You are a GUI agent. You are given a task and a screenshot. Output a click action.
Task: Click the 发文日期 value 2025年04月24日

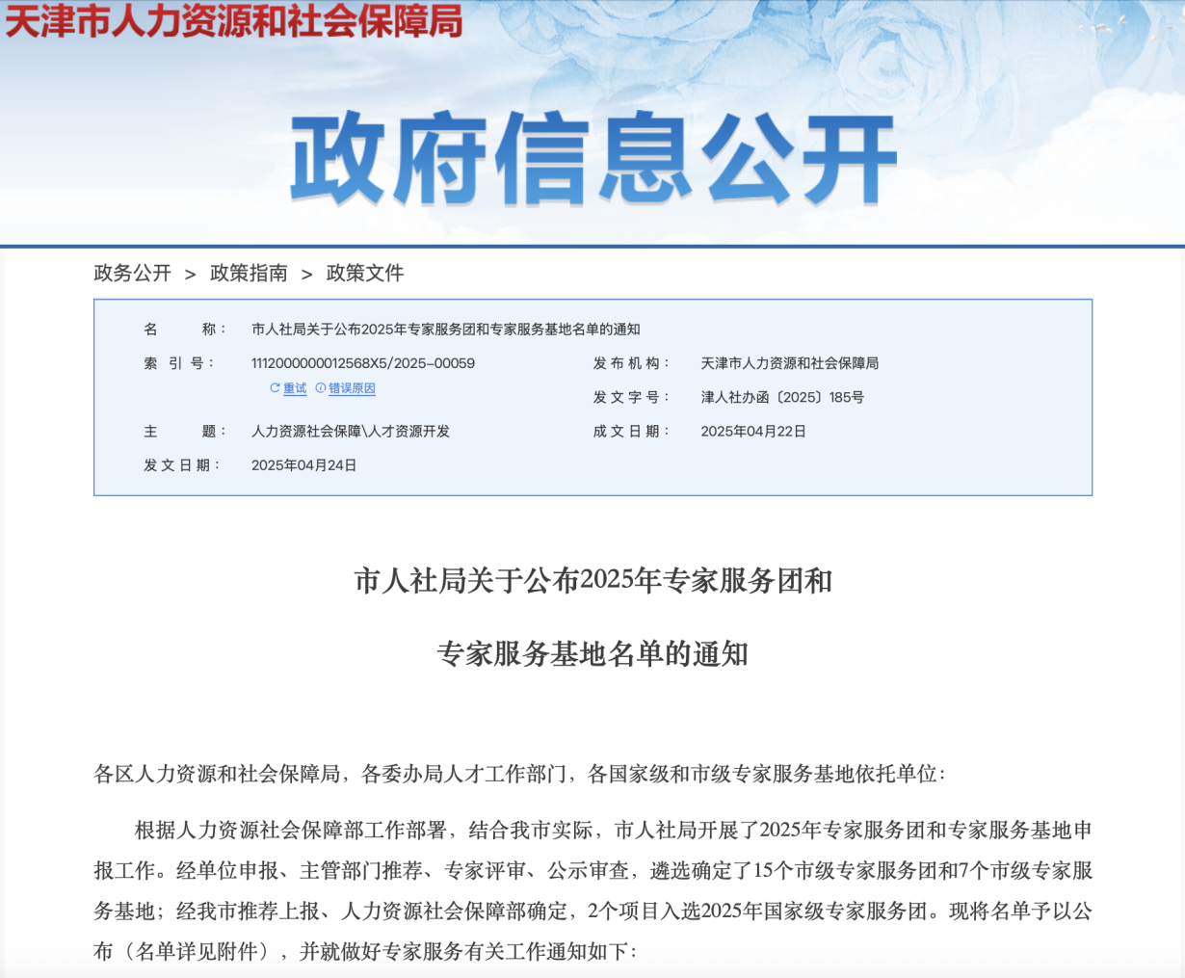tap(304, 465)
